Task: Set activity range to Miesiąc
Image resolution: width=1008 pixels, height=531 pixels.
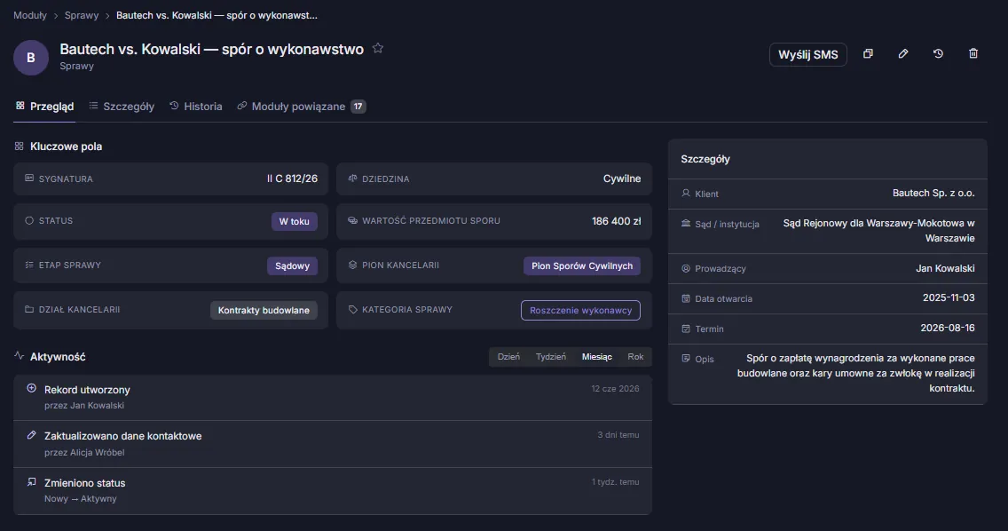Action: tap(596, 357)
